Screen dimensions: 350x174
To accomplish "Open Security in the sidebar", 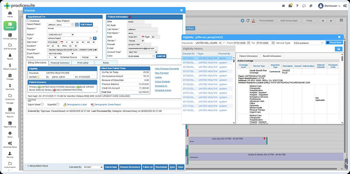I will (x=10, y=155).
